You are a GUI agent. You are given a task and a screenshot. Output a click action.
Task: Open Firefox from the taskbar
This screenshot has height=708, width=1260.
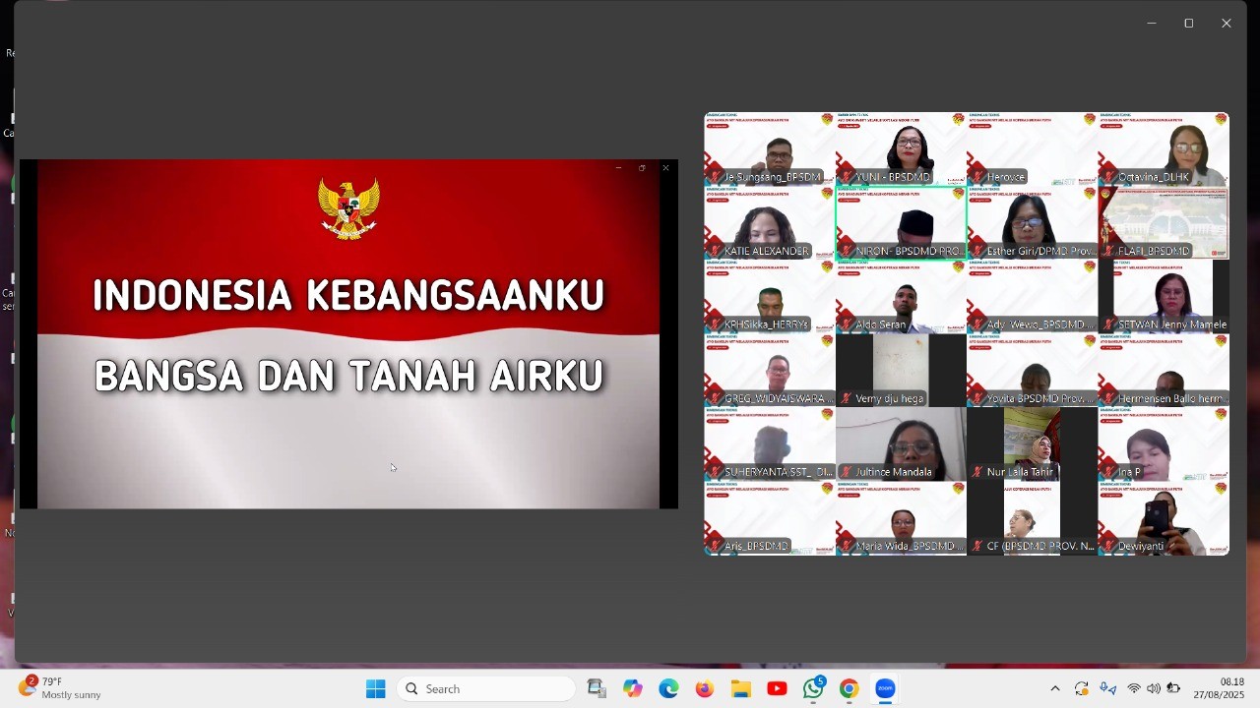pyautogui.click(x=705, y=689)
